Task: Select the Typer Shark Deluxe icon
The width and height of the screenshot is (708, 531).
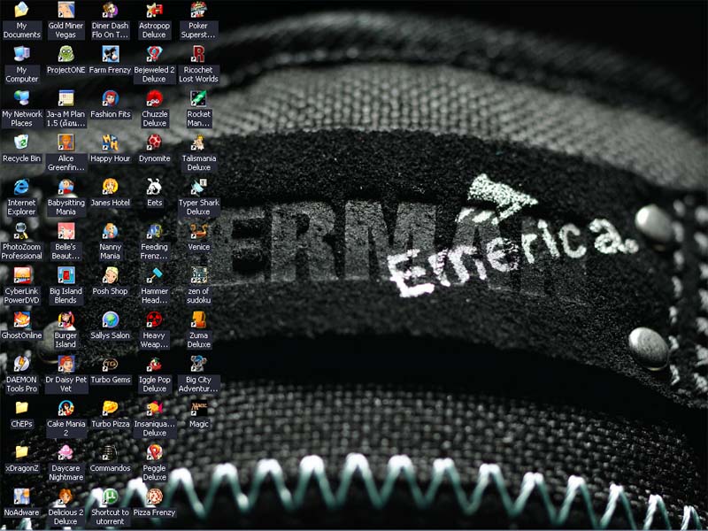Action: pyautogui.click(x=198, y=187)
